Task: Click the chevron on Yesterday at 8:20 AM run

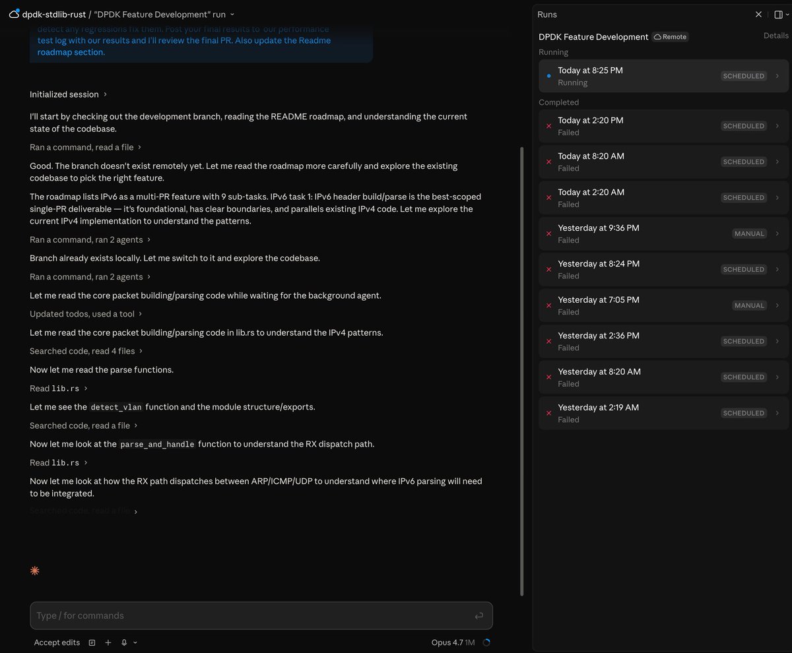Action: click(777, 377)
